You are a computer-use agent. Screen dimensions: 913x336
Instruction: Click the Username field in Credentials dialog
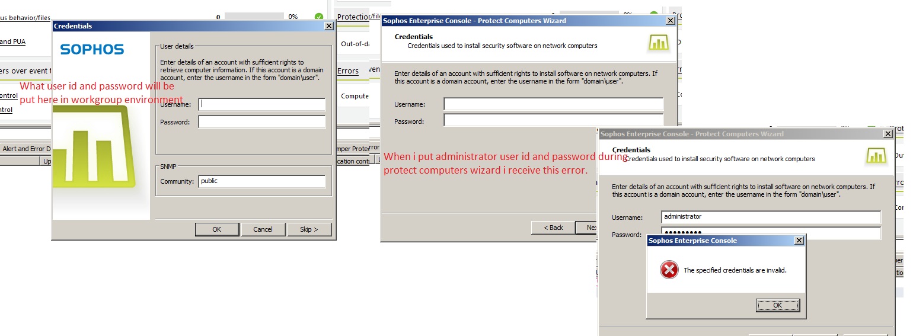(262, 104)
